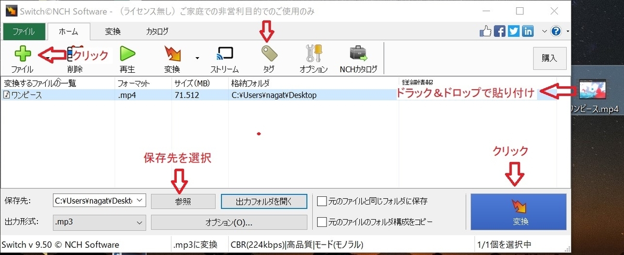Click the C:¥Users¥nagat¥Desktop folder cell

[x=274, y=95]
